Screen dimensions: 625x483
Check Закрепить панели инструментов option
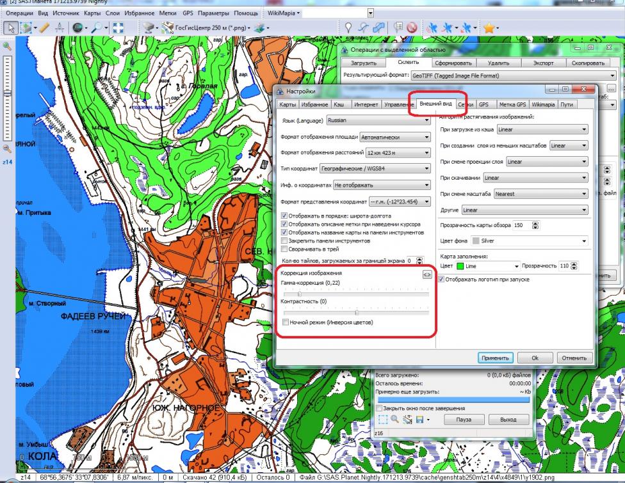pos(285,241)
